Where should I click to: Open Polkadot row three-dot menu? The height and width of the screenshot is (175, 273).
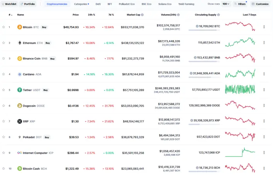click(x=264, y=137)
